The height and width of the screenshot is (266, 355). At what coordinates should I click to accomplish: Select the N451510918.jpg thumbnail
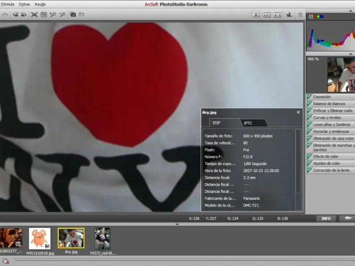39,239
